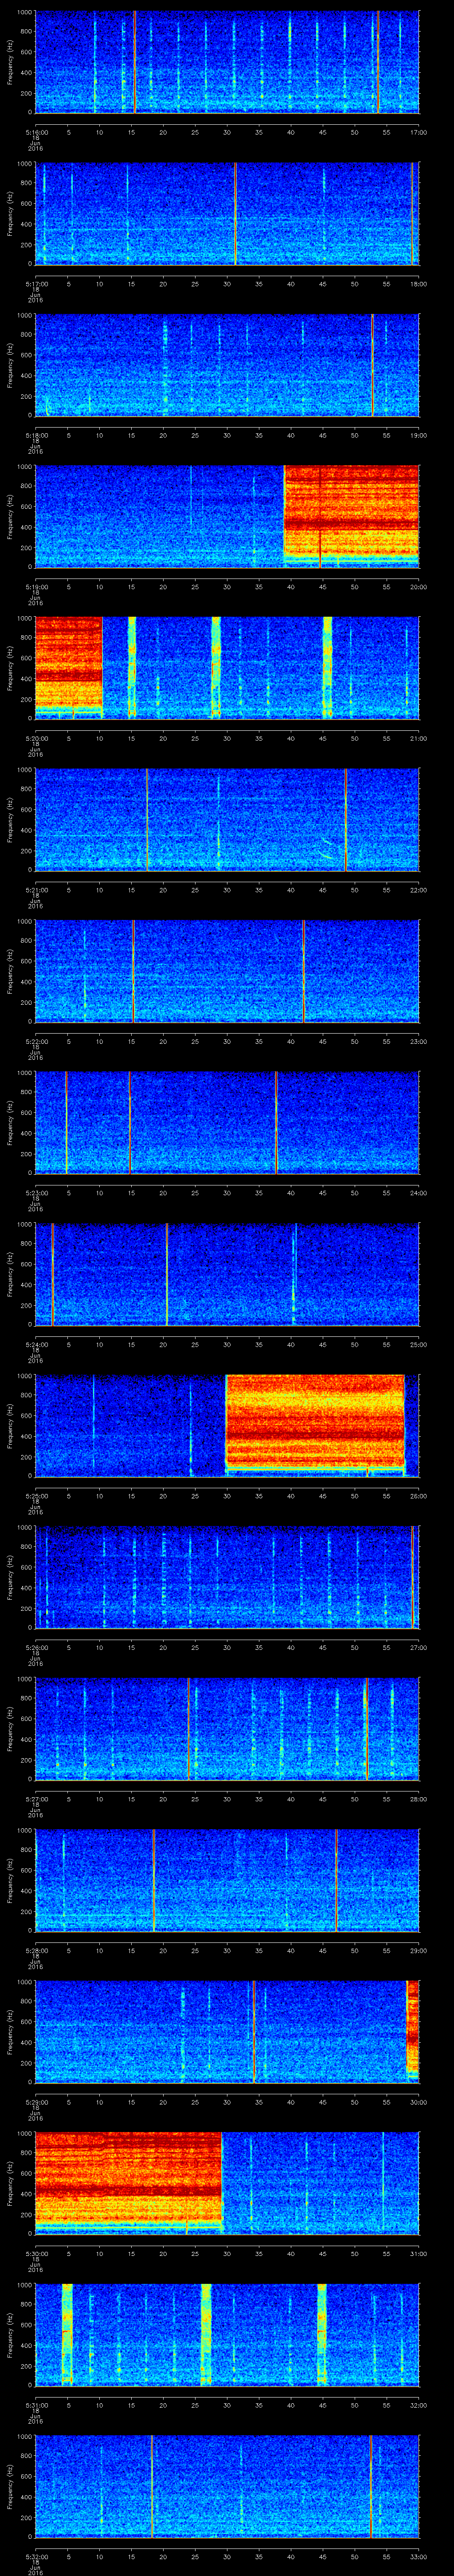
Task: Click the 20:00 end time label
Action: [419, 587]
